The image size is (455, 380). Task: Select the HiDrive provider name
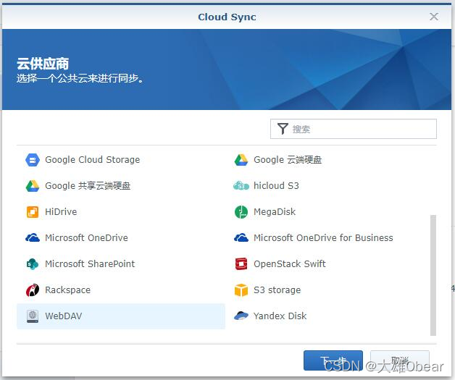61,212
